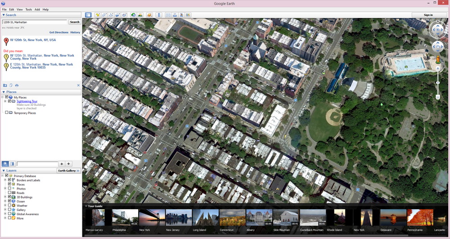This screenshot has width=450, height=239.
Task: Click the Sign in button
Action: tap(428, 15)
